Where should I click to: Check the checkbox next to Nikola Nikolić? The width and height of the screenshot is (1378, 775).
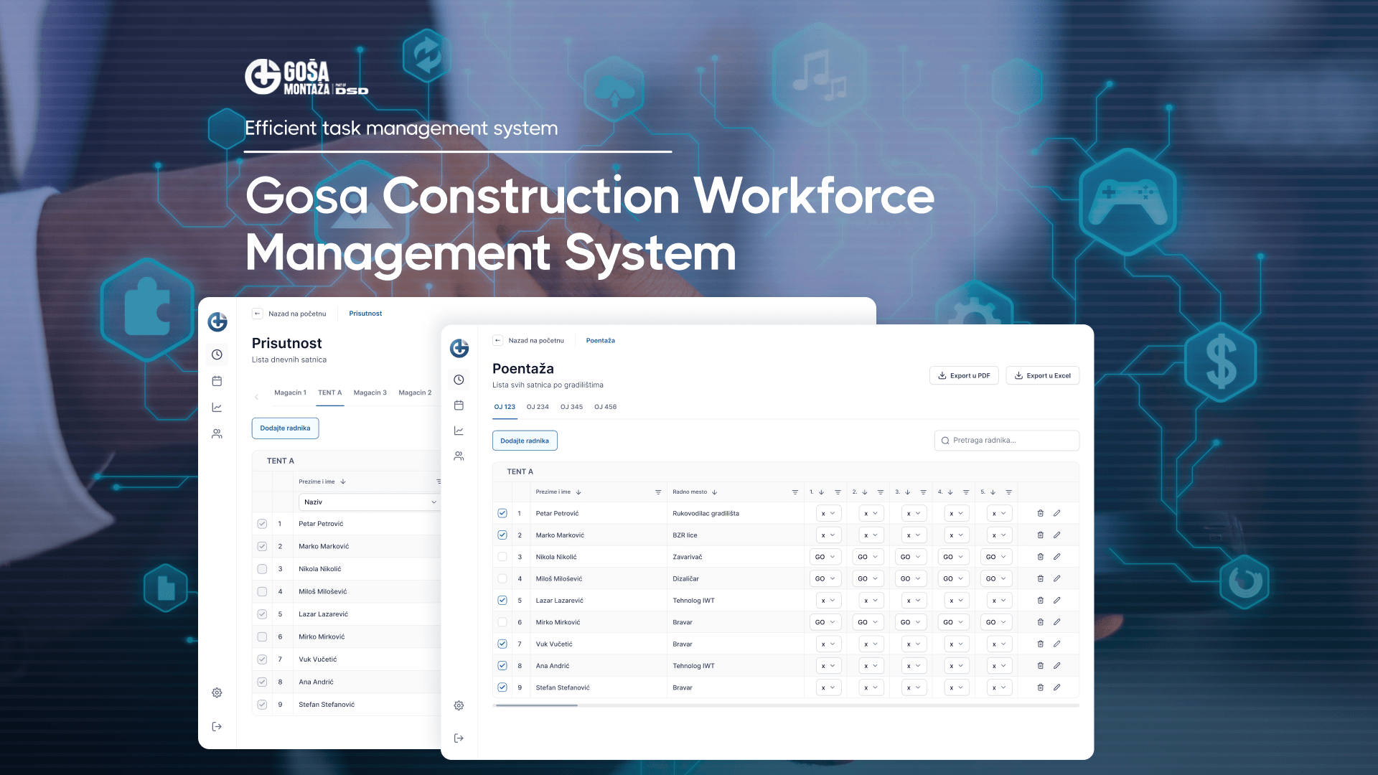pos(502,556)
